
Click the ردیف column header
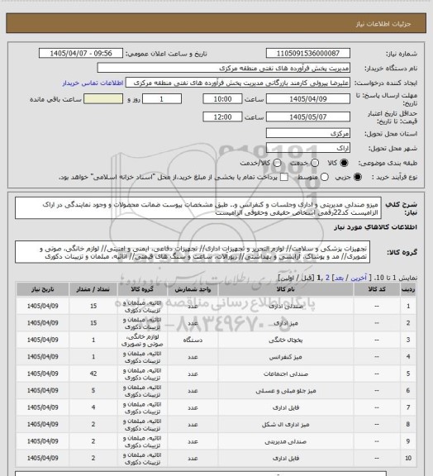(x=408, y=289)
